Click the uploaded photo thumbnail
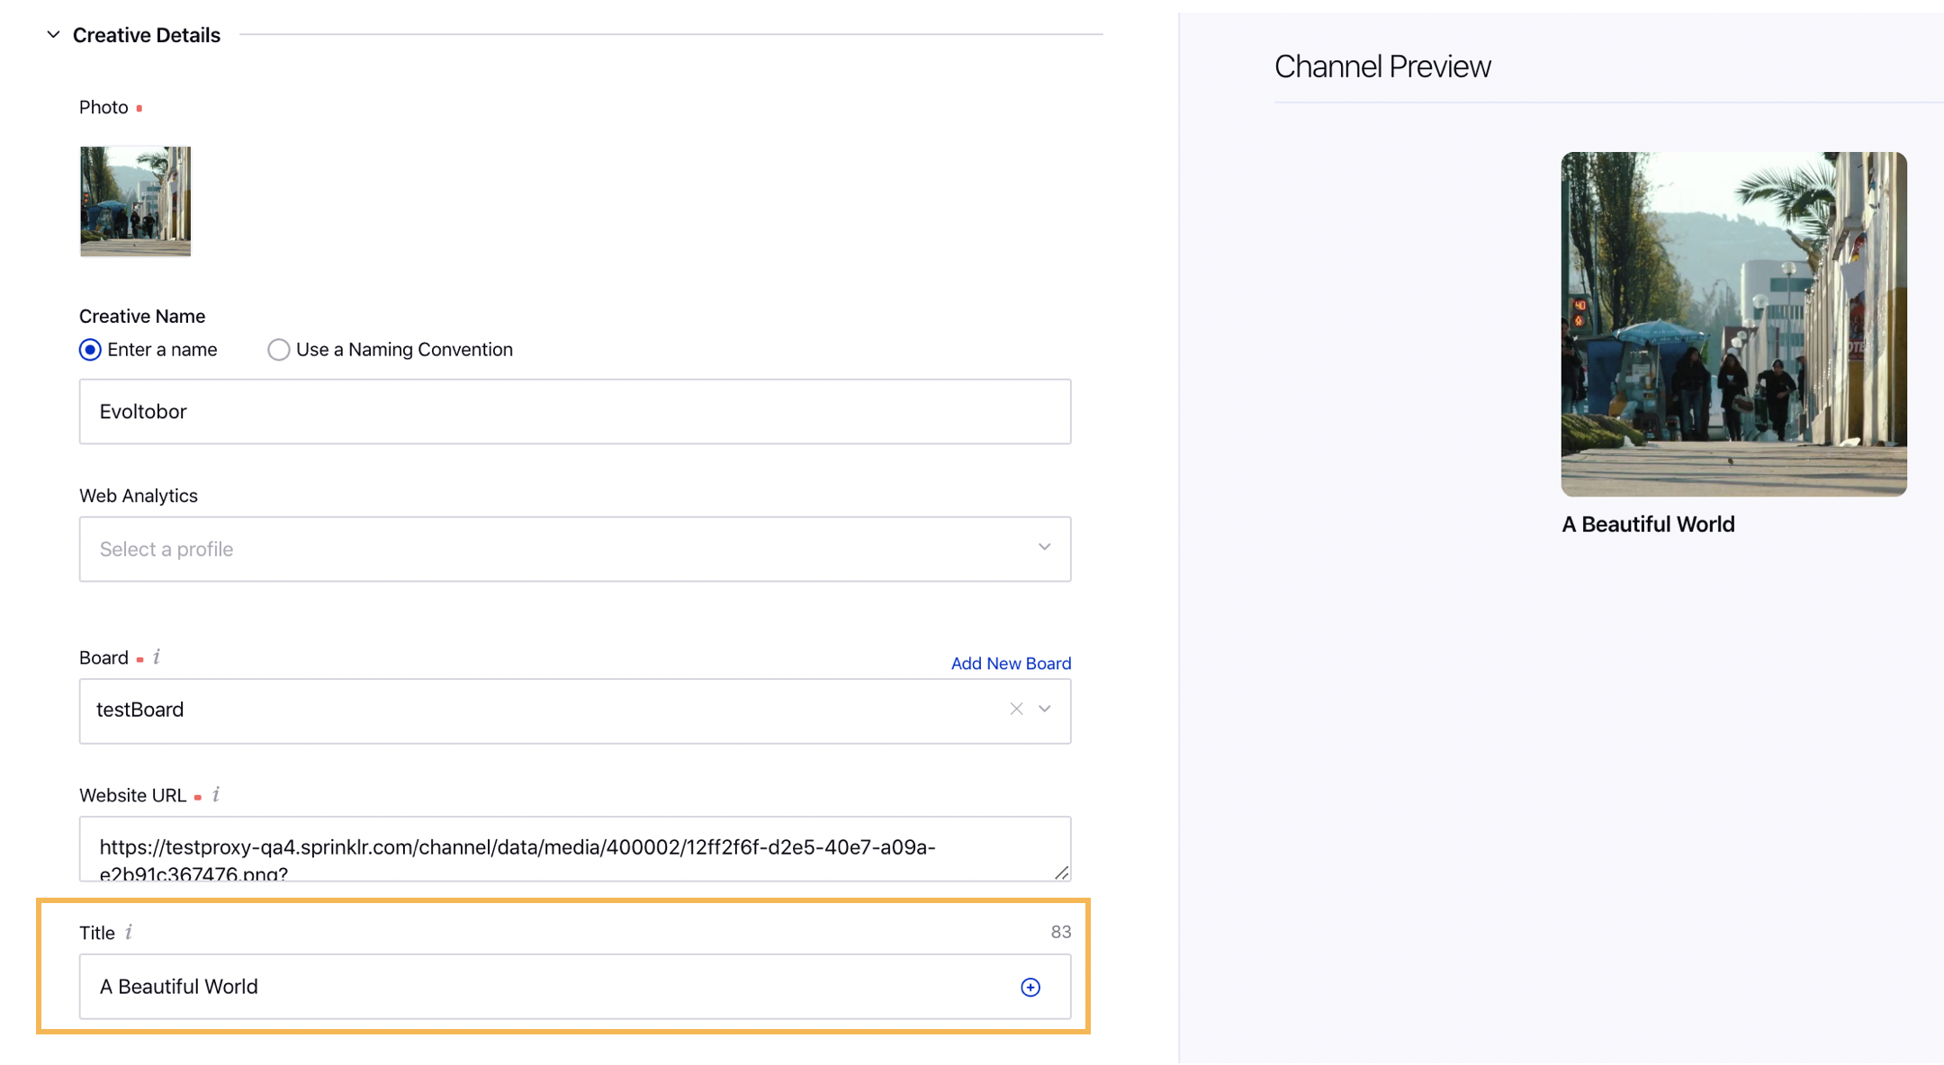This screenshot has height=1065, width=1944. [134, 201]
